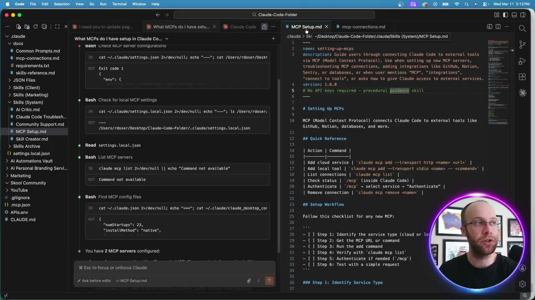Open settings.local.json in explorer
Screen dimensions: 535x300
tap(31, 153)
